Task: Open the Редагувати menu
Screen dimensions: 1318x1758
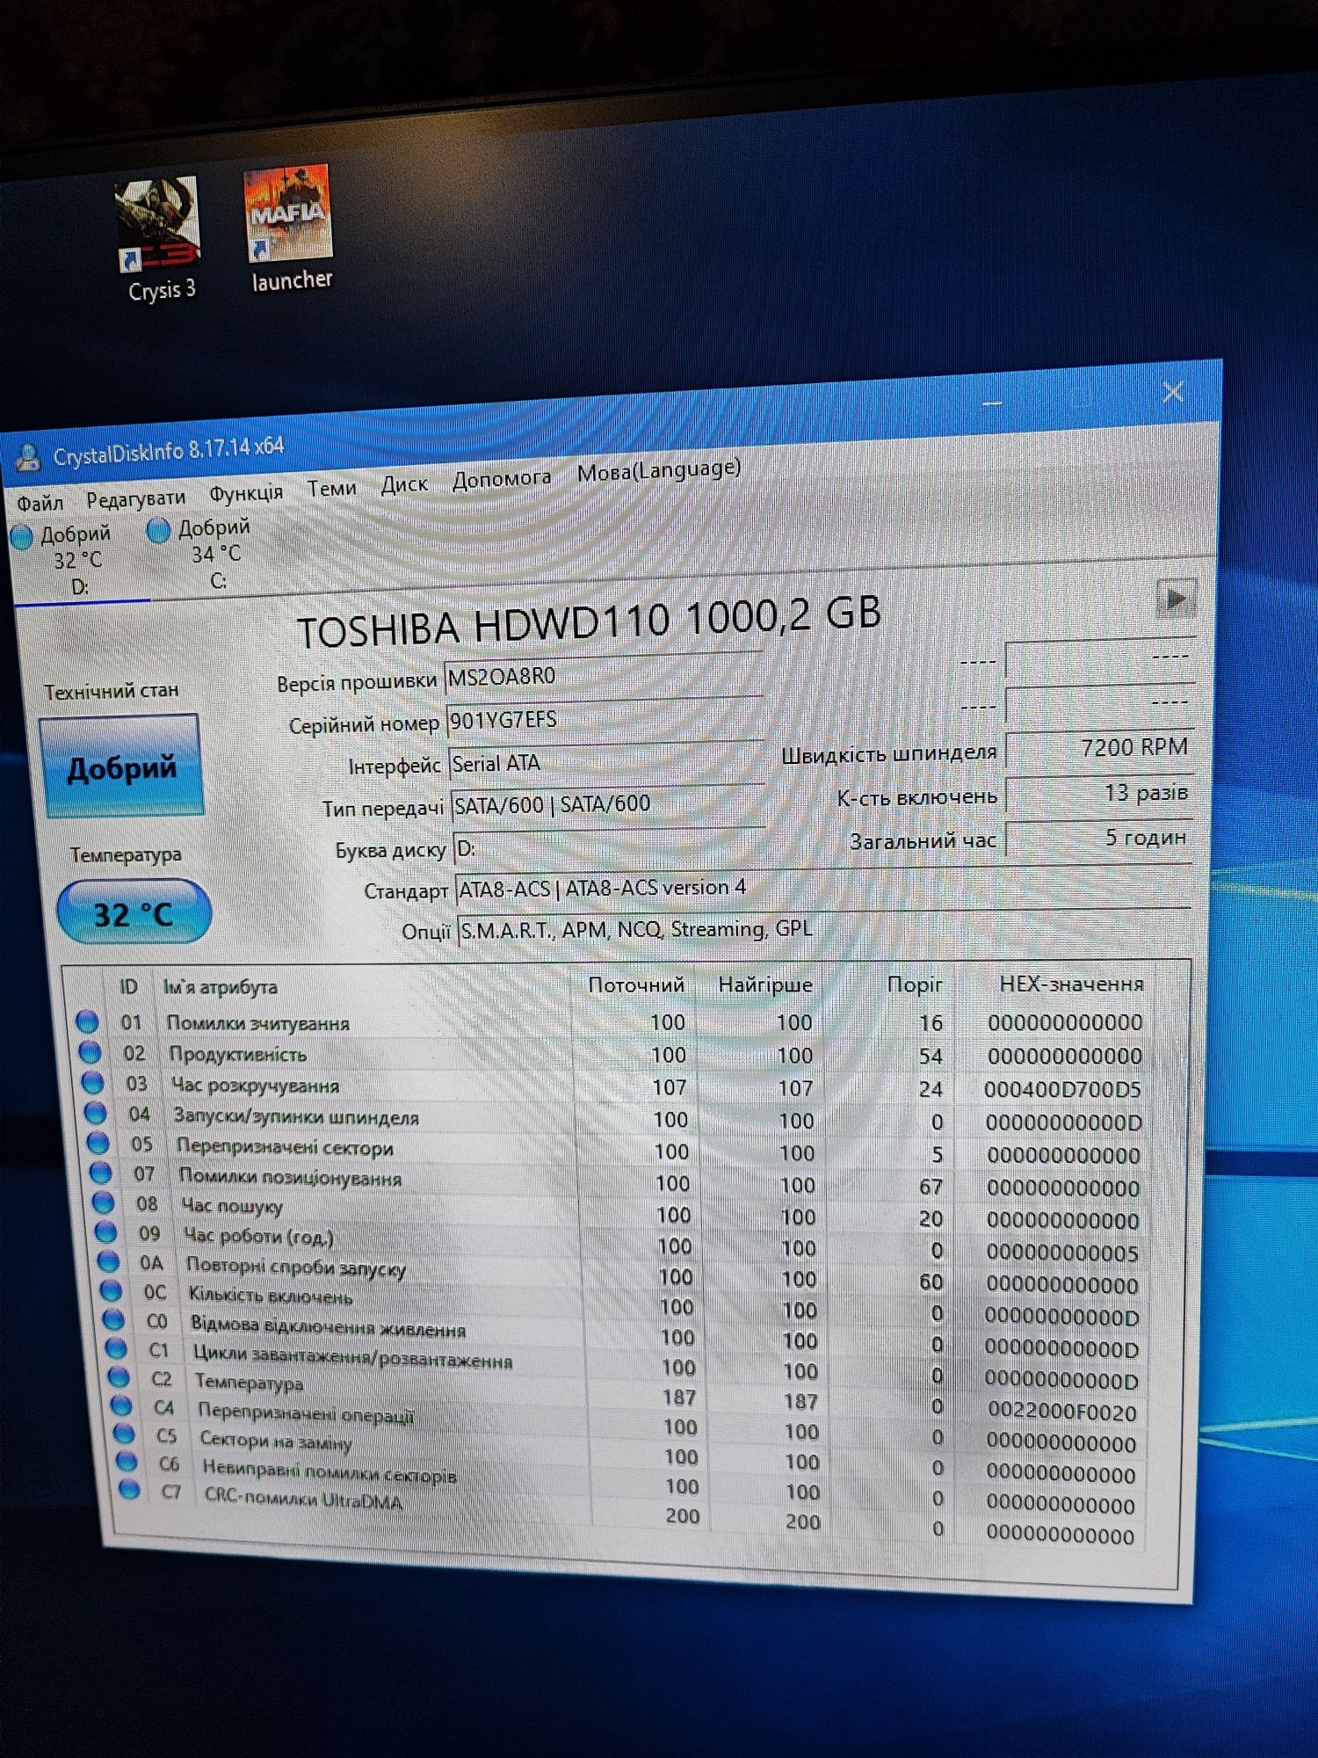Action: pyautogui.click(x=135, y=498)
